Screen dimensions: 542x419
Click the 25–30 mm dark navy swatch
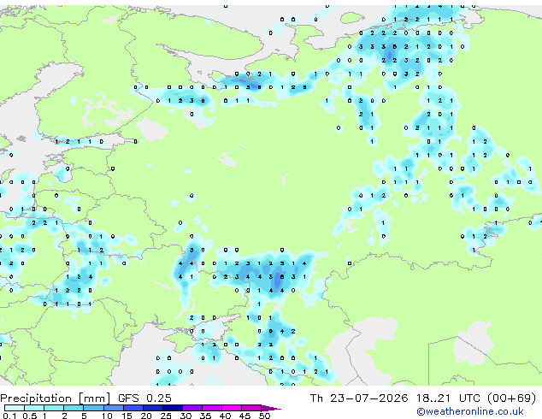[x=173, y=408]
